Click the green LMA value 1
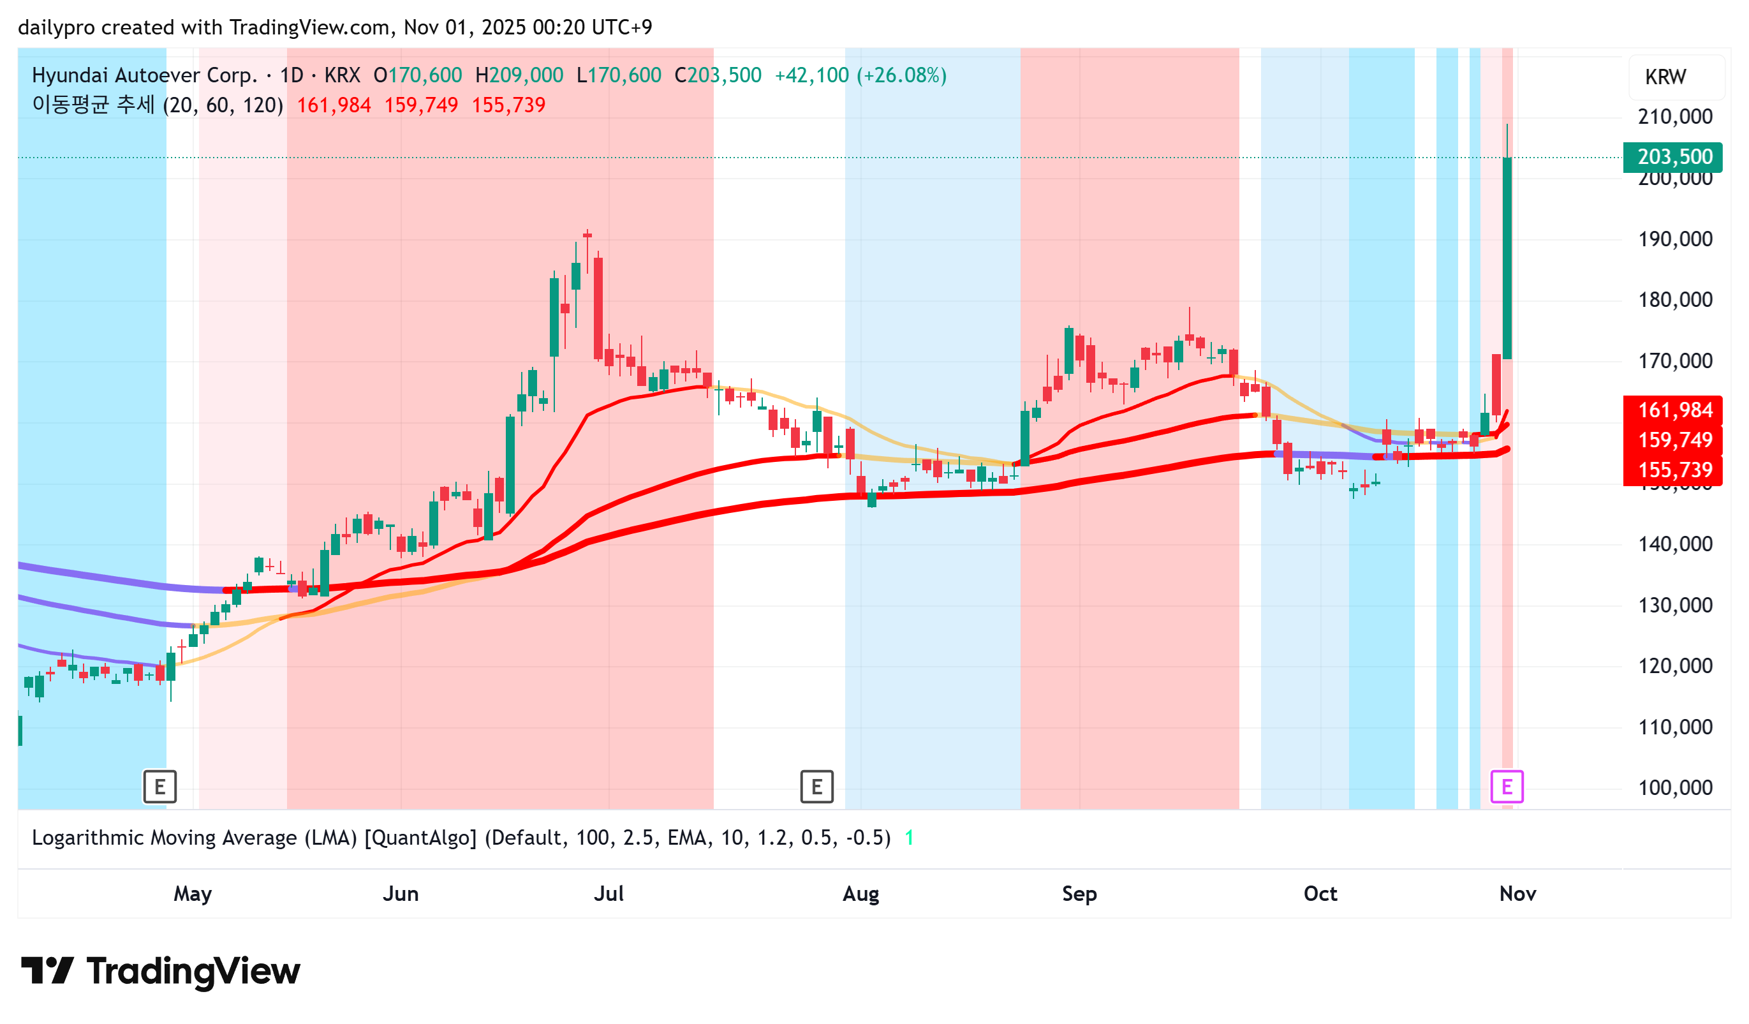Viewport: 1749px width, 1024px height. pyautogui.click(x=909, y=838)
